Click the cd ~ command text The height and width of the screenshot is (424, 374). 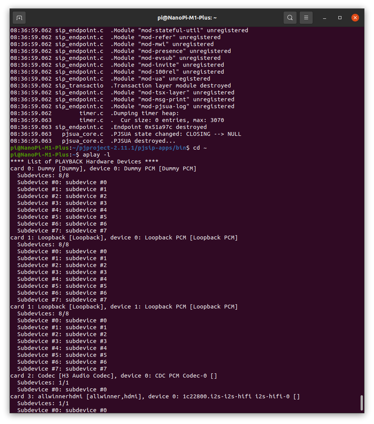pyautogui.click(x=200, y=147)
